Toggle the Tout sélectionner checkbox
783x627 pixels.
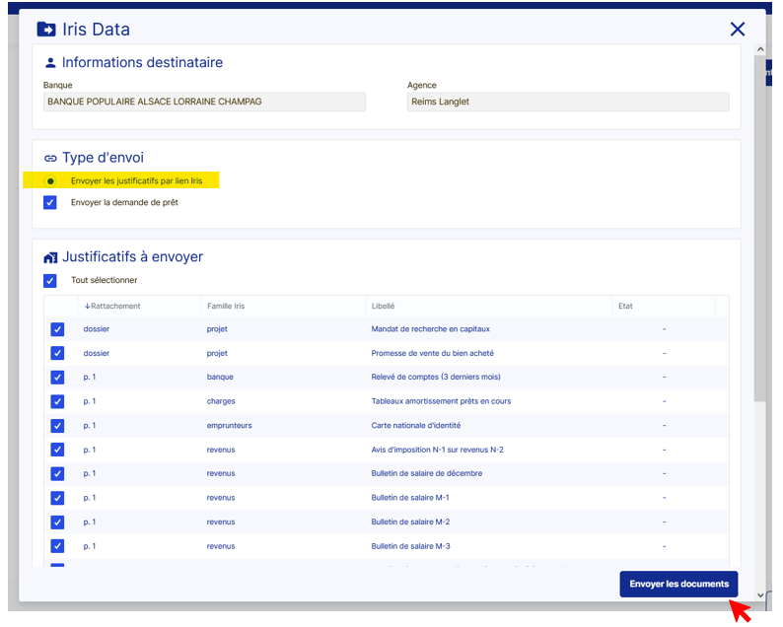point(50,280)
